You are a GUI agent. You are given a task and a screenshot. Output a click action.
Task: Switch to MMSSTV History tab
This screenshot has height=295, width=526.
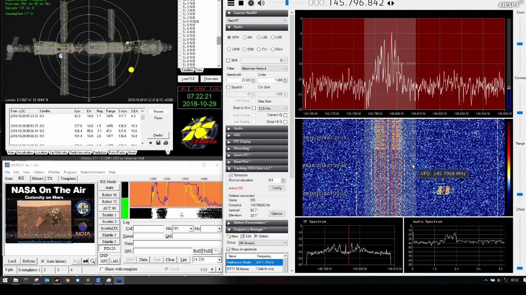pos(37,179)
